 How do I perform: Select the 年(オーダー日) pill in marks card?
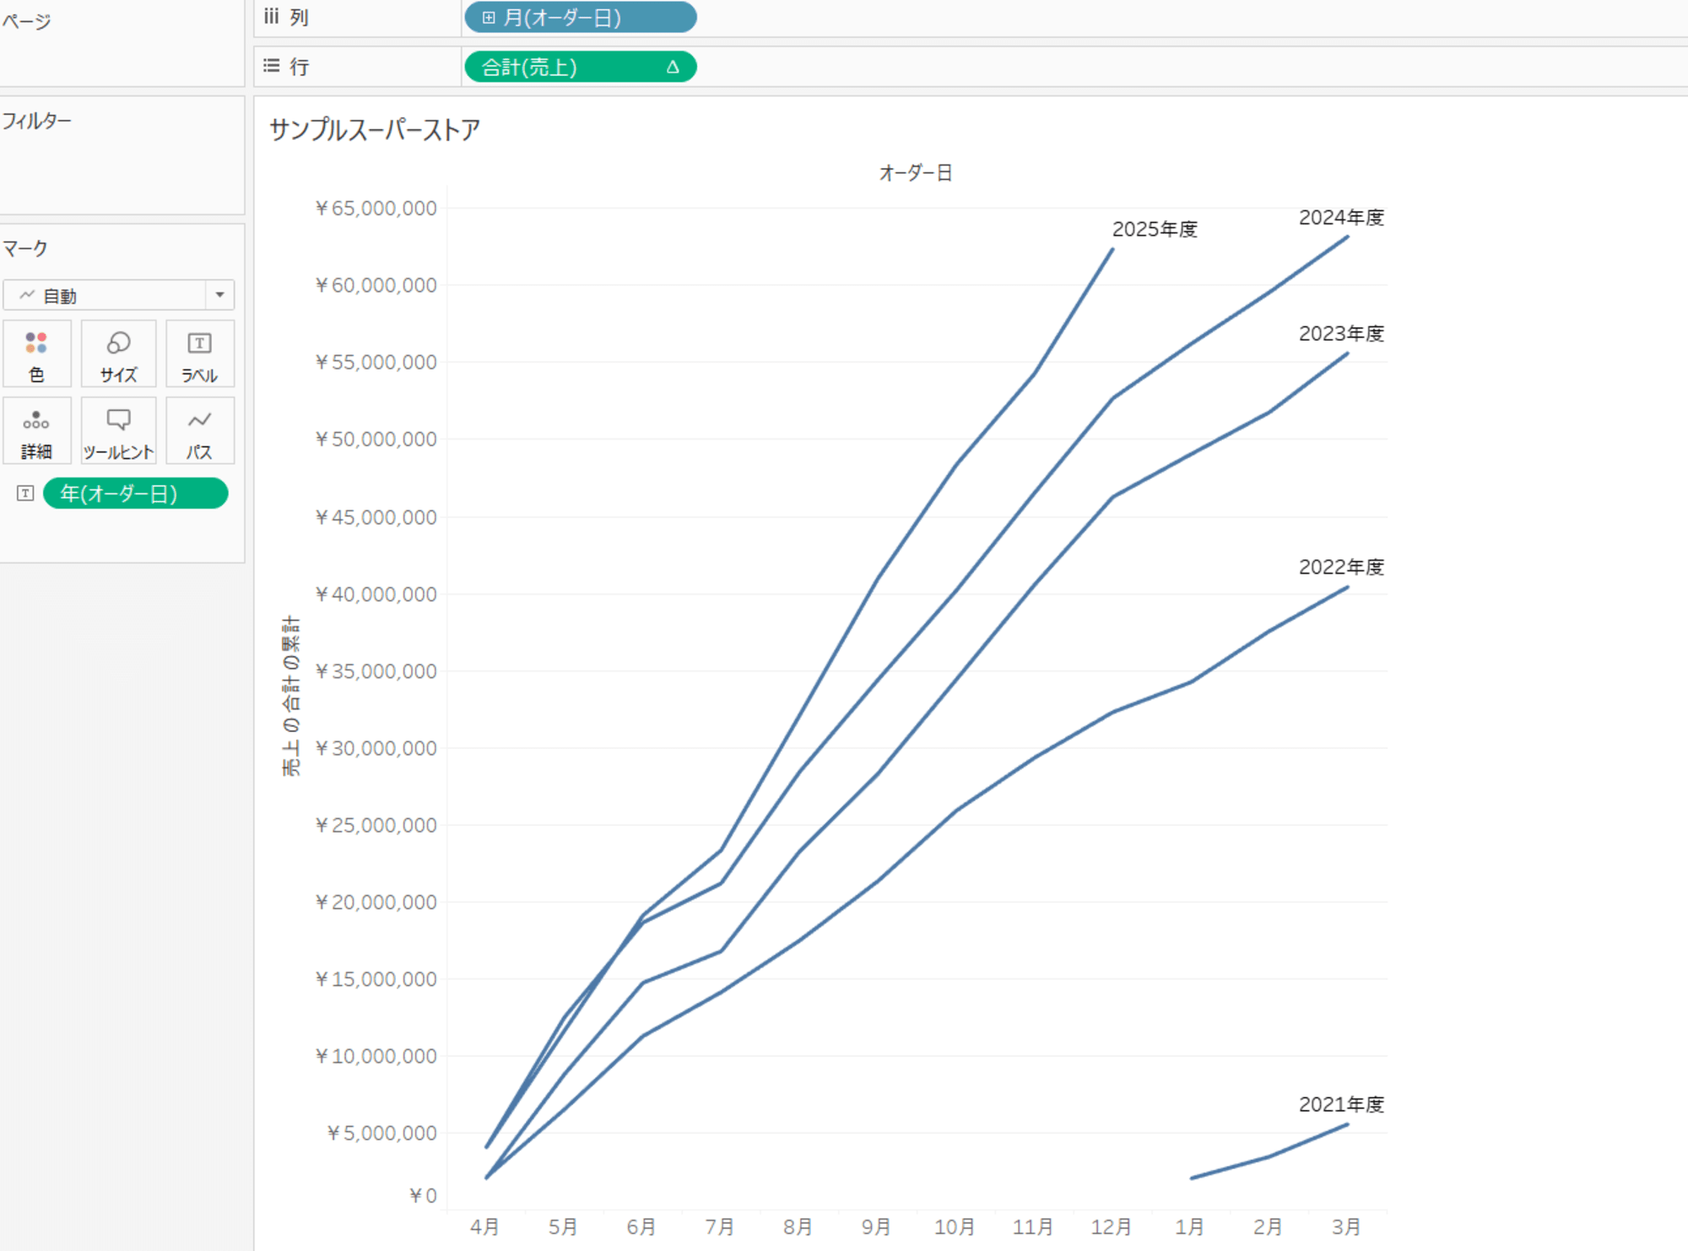[135, 493]
